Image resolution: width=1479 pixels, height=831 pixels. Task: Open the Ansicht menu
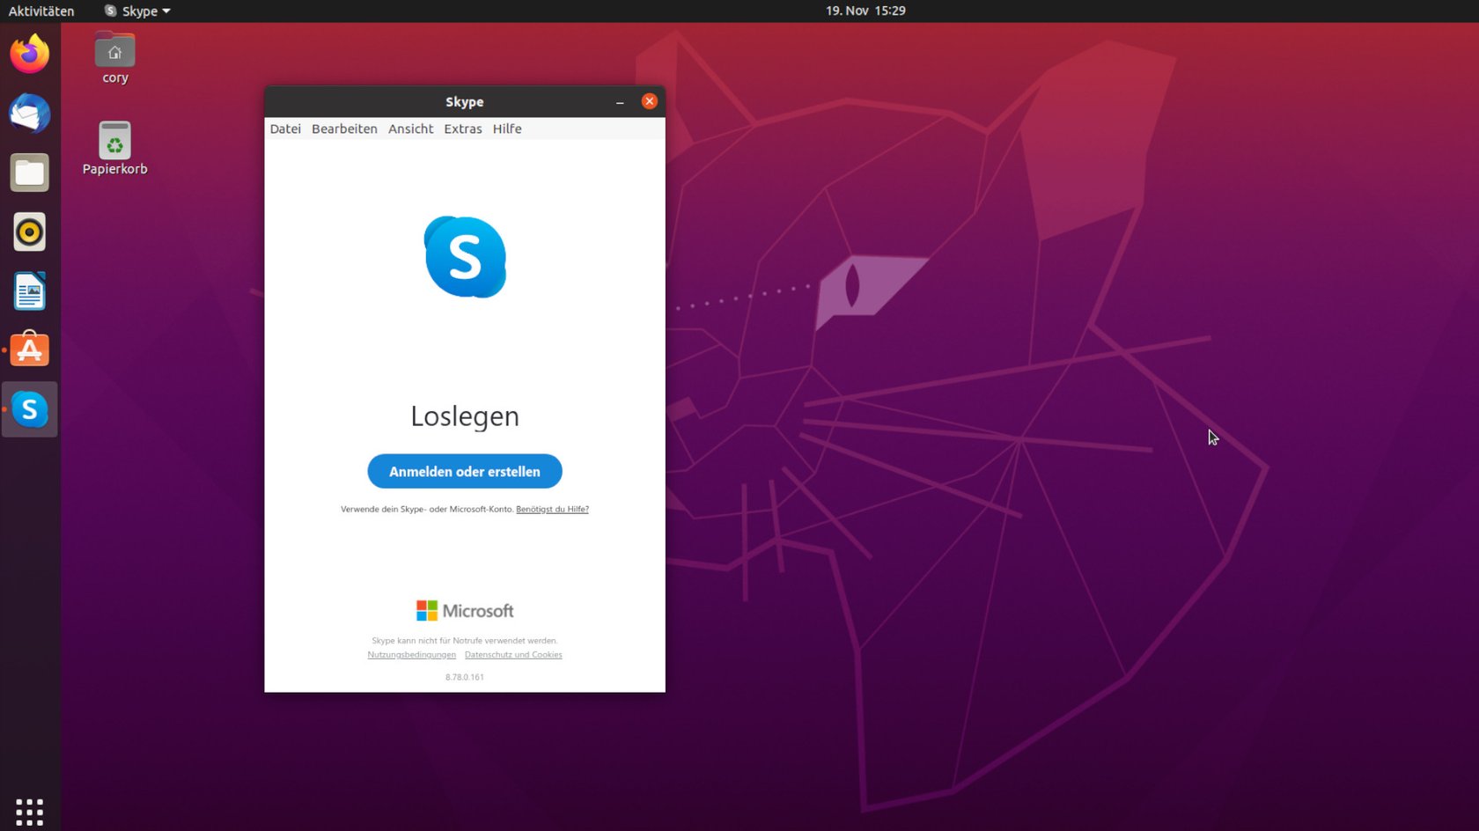(x=411, y=129)
